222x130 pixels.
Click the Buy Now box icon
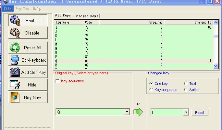point(15,97)
